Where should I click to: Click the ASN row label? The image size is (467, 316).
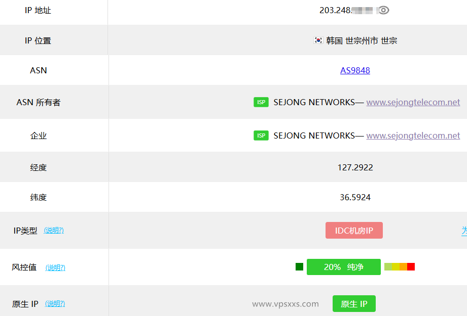click(x=39, y=70)
